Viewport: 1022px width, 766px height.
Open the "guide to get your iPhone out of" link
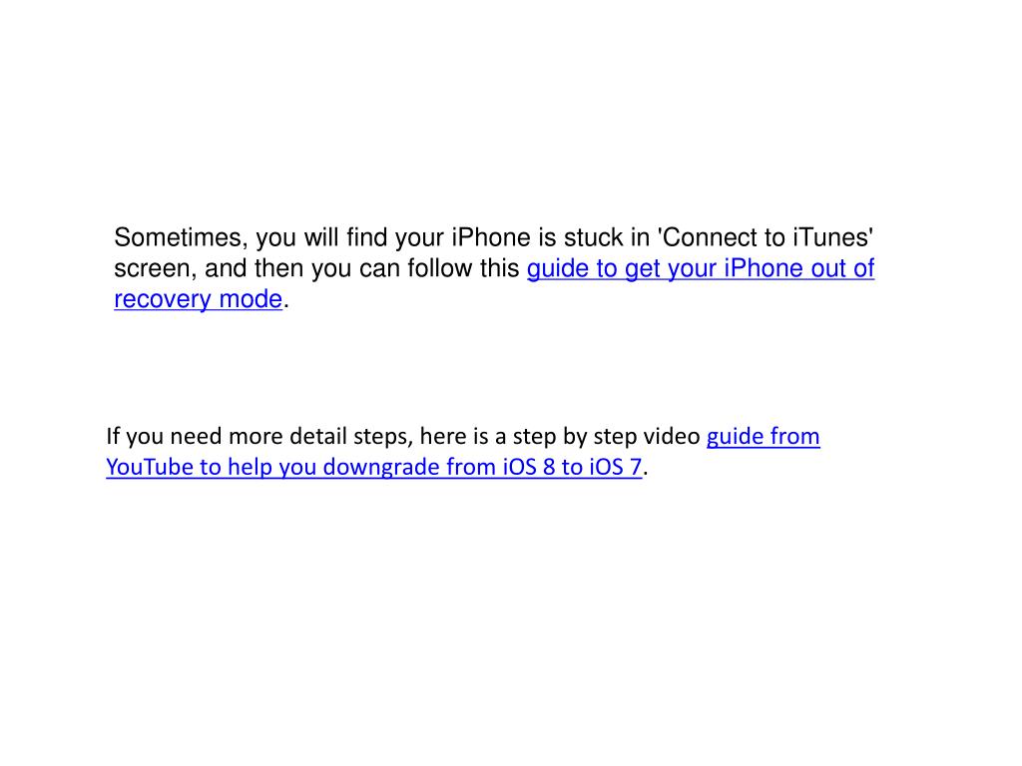tap(701, 269)
